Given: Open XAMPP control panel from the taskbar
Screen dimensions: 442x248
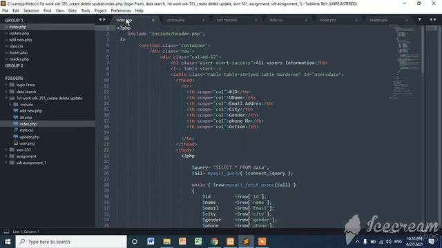Looking at the screenshot, I should pos(230,242).
